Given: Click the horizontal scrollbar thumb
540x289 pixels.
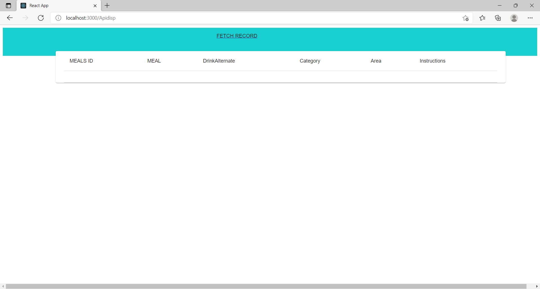Looking at the screenshot, I should [x=266, y=286].
